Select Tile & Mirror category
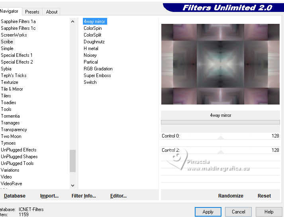This screenshot has width=284, height=217. (12, 89)
